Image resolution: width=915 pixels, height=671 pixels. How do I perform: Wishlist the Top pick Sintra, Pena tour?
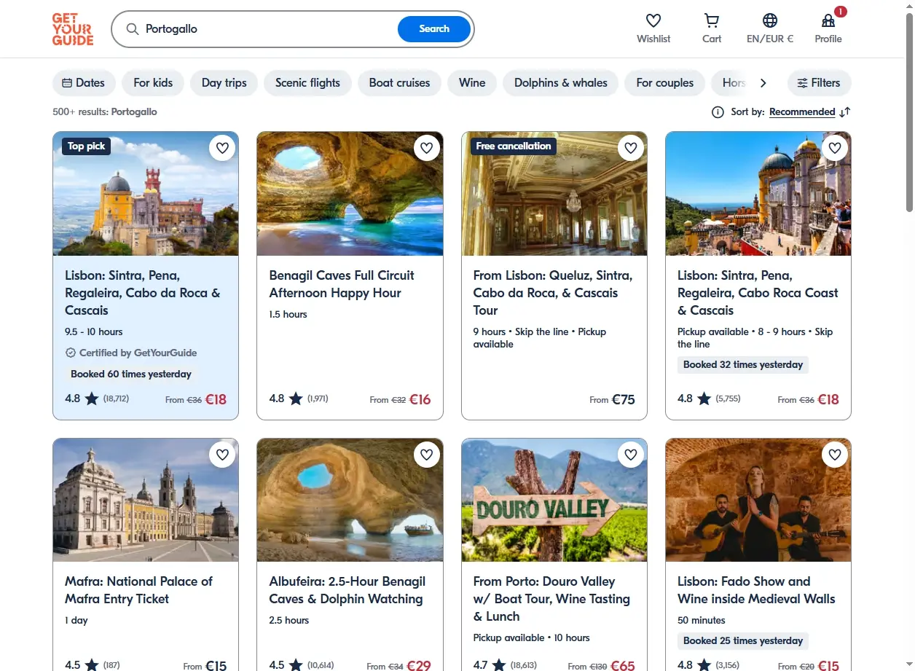[x=222, y=148]
